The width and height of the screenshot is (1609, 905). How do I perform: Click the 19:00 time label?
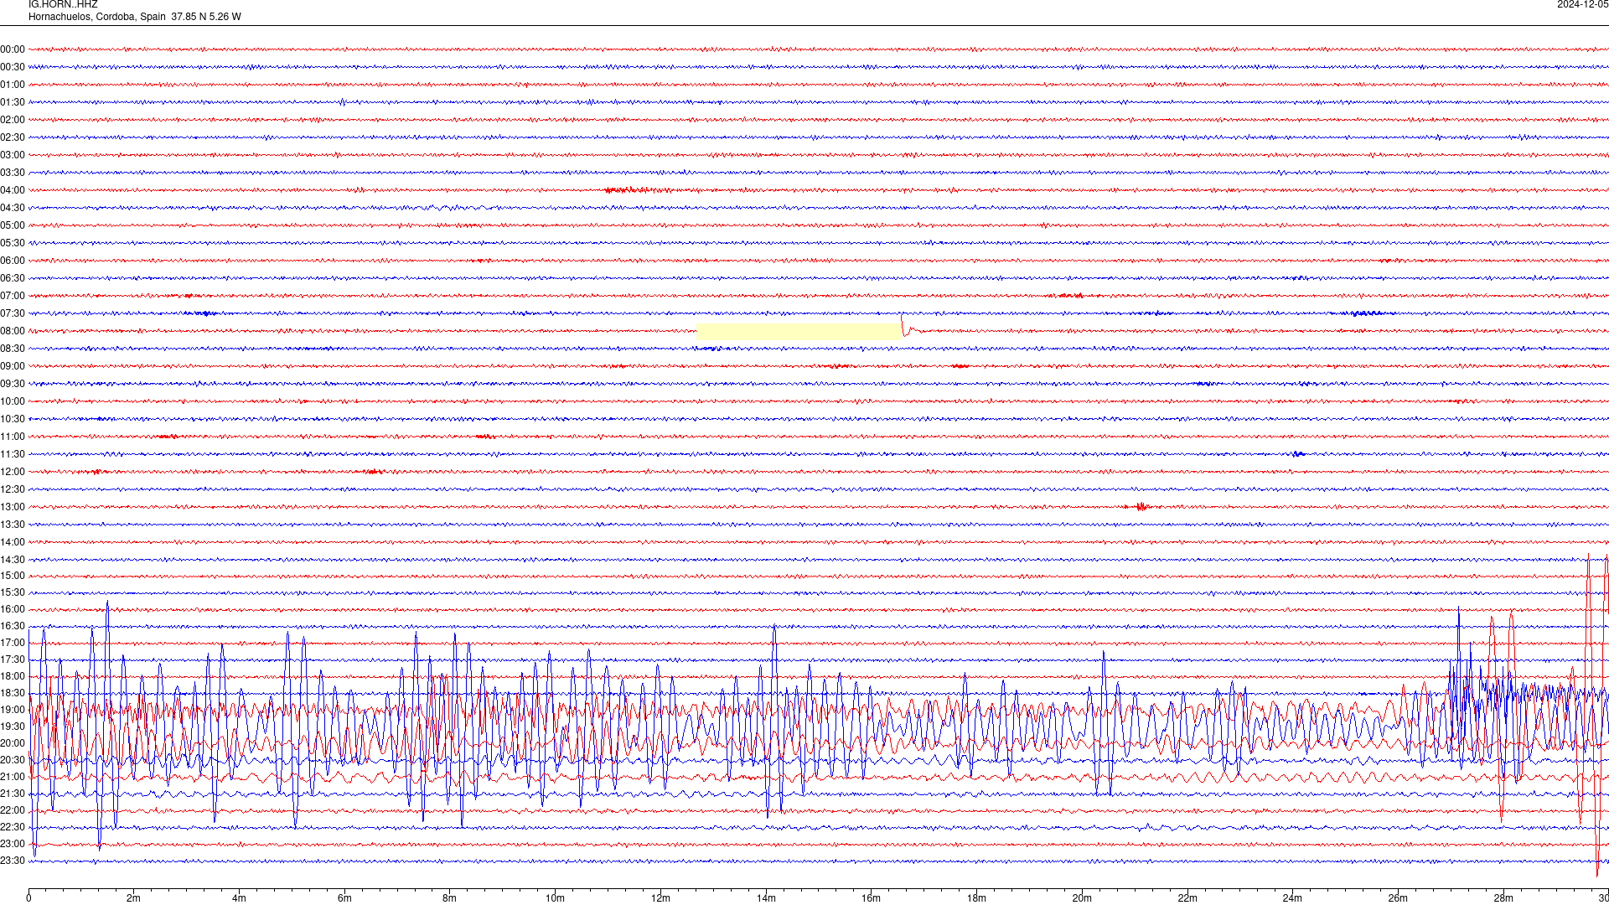[13, 710]
